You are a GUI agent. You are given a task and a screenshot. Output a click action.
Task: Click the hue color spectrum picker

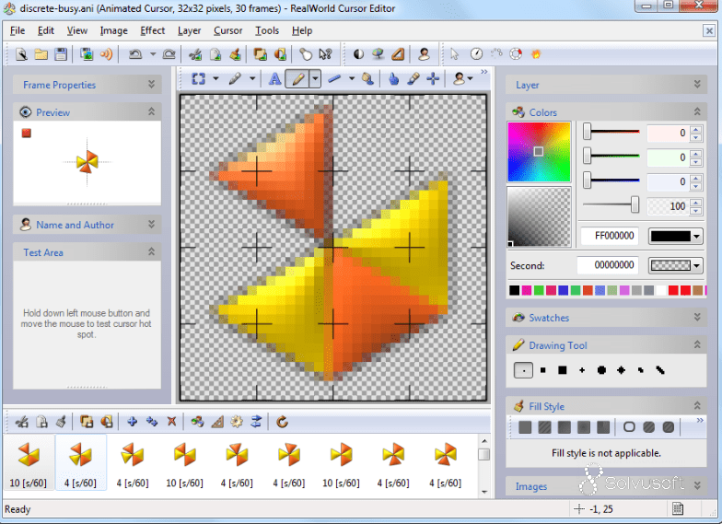(x=539, y=151)
